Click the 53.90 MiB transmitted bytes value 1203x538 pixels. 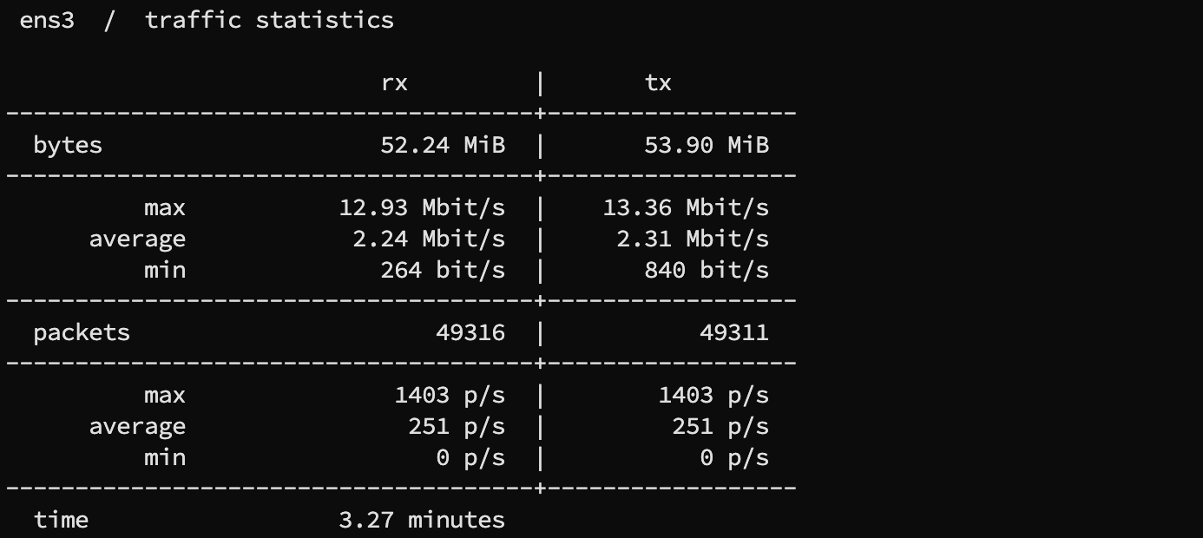(707, 145)
